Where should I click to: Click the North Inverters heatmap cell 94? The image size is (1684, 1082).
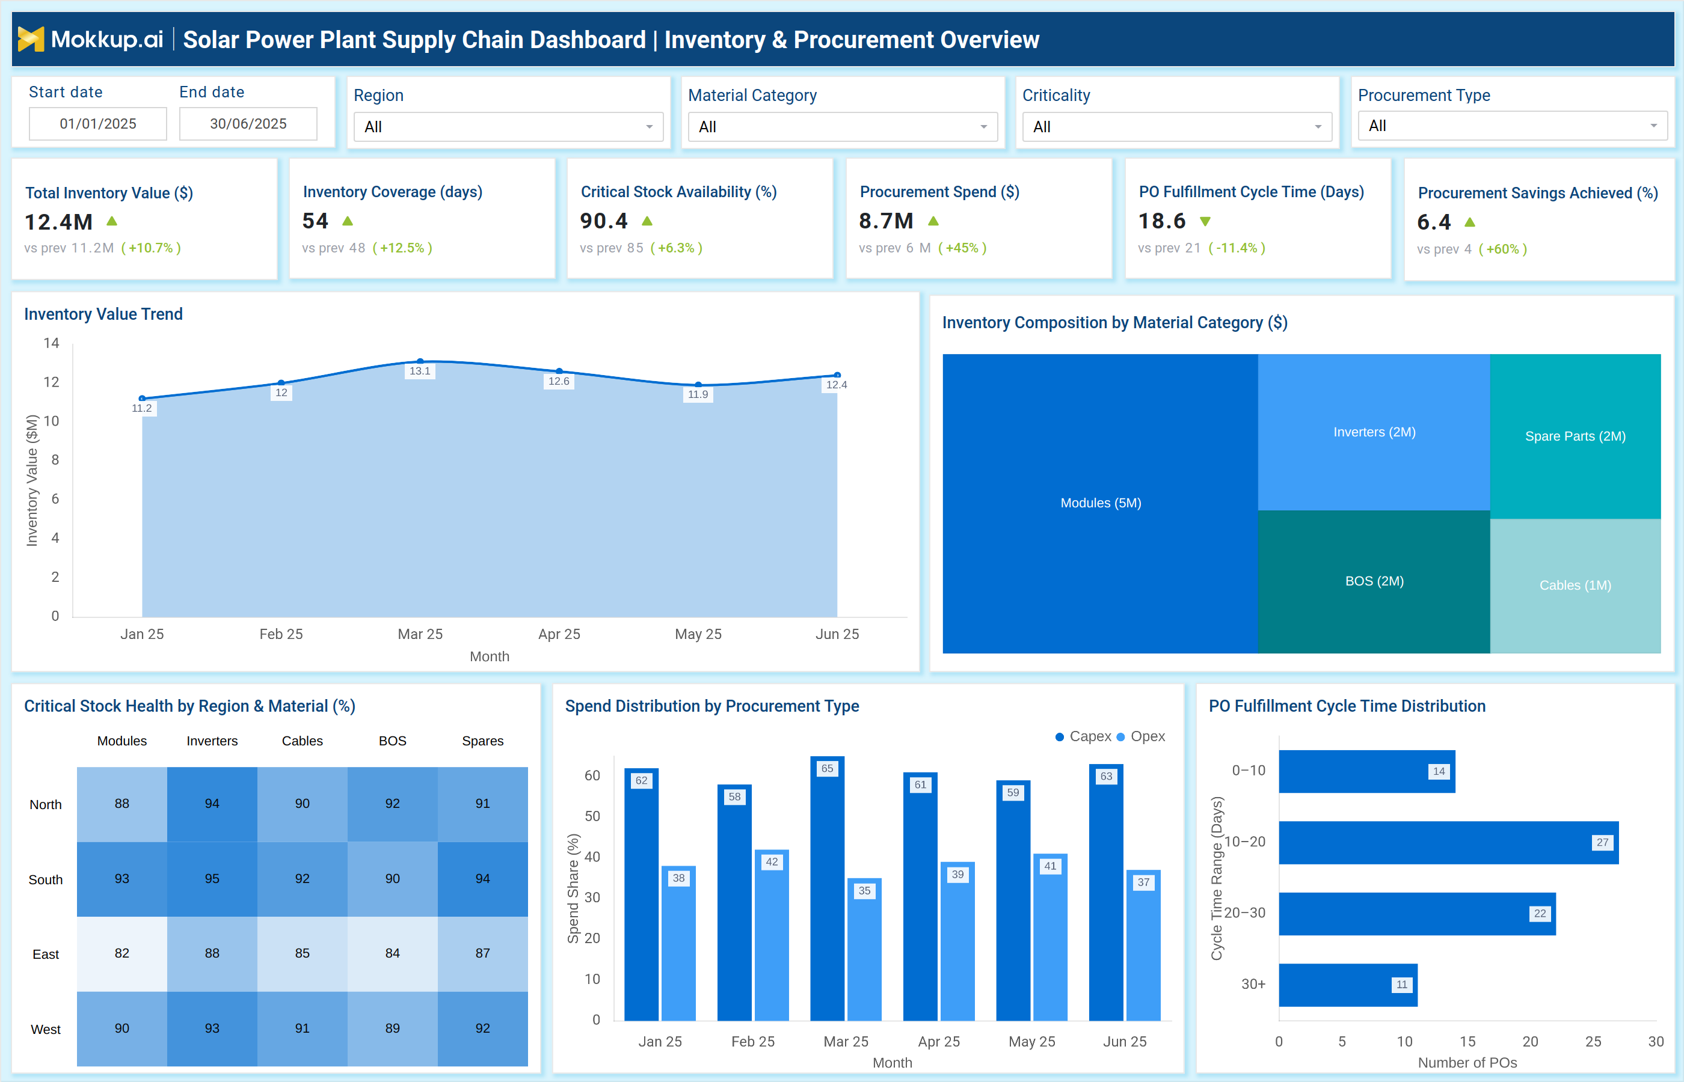212,804
